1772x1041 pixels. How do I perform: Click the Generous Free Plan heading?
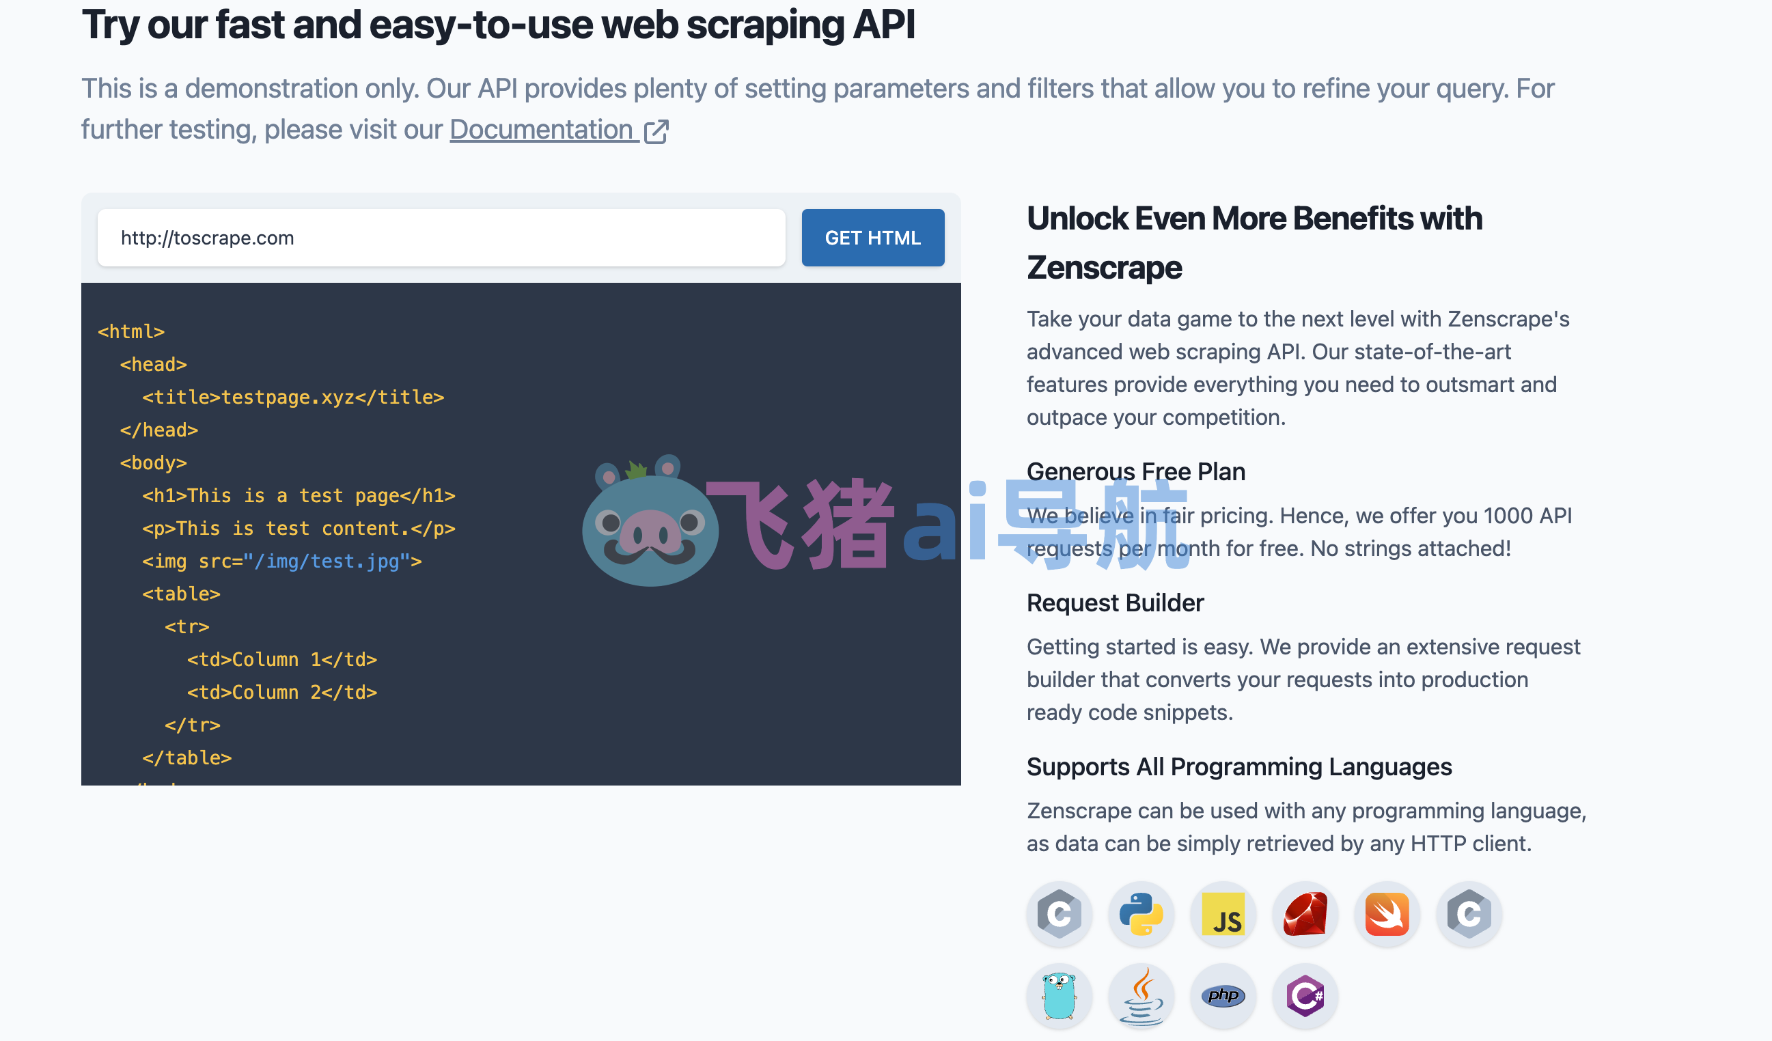tap(1135, 471)
